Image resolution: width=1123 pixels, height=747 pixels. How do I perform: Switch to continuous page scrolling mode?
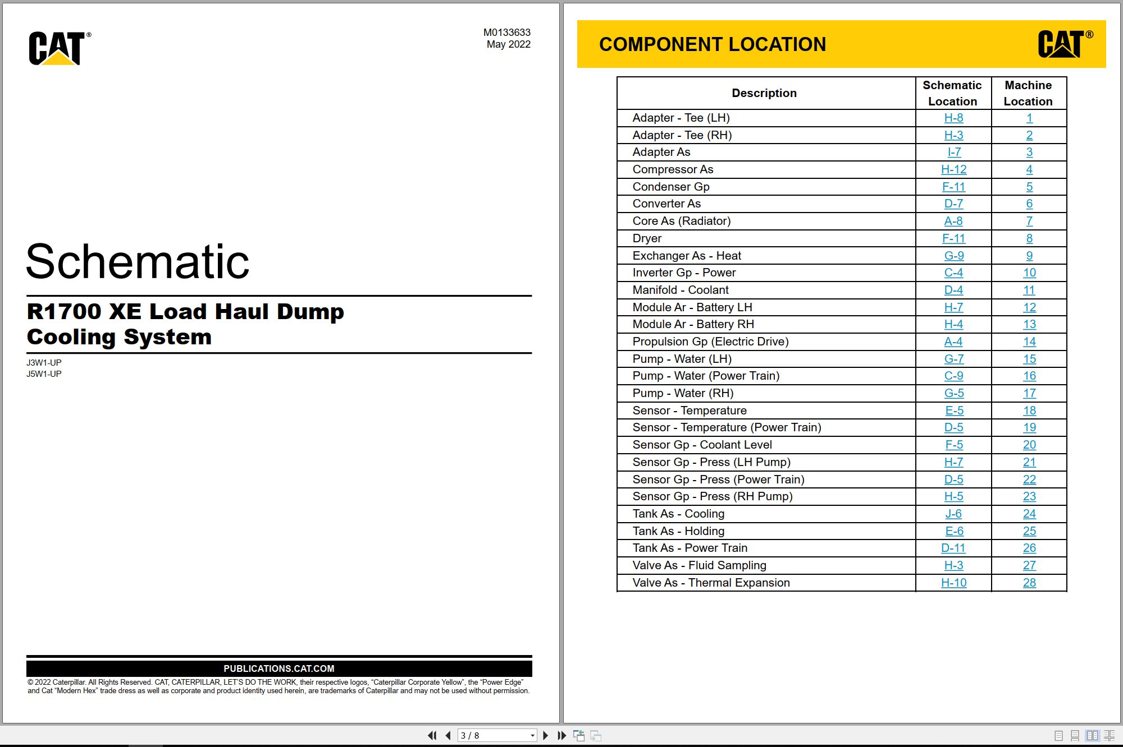1075,735
